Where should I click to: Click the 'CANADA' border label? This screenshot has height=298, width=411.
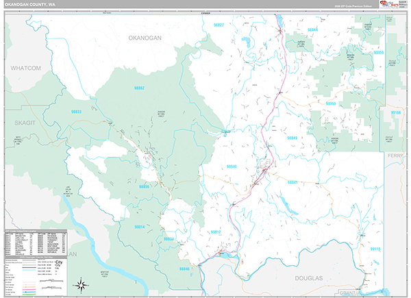tap(206, 13)
